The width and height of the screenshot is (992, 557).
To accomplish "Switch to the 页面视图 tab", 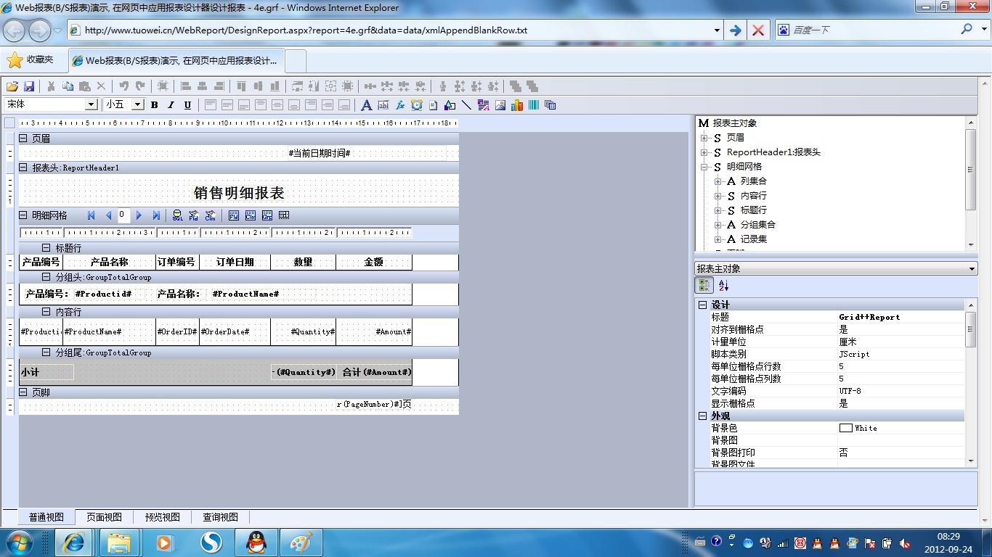I will point(104,517).
